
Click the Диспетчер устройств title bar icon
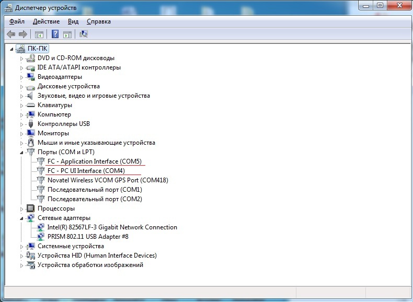pyautogui.click(x=8, y=8)
